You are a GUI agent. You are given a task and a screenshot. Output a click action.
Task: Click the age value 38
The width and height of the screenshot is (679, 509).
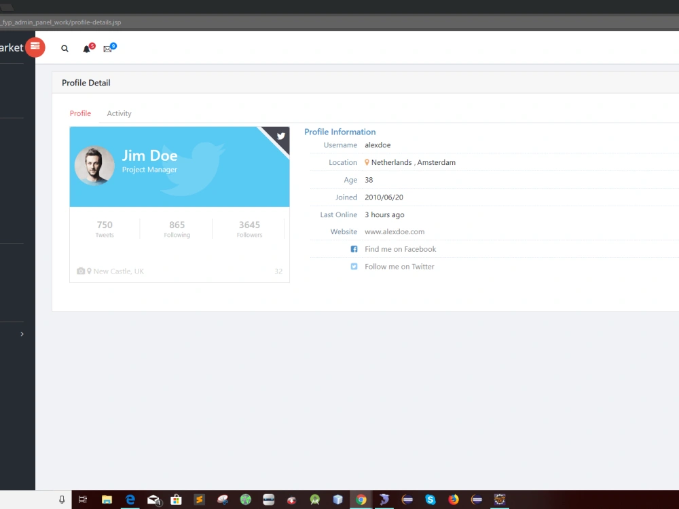coord(369,180)
